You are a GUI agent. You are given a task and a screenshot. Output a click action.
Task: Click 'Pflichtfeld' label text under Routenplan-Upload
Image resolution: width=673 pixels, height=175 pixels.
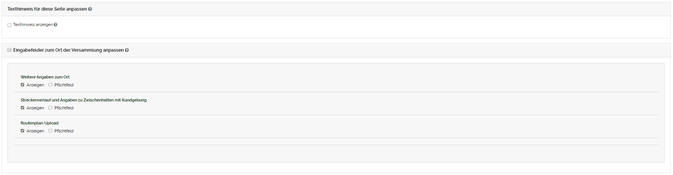point(64,131)
